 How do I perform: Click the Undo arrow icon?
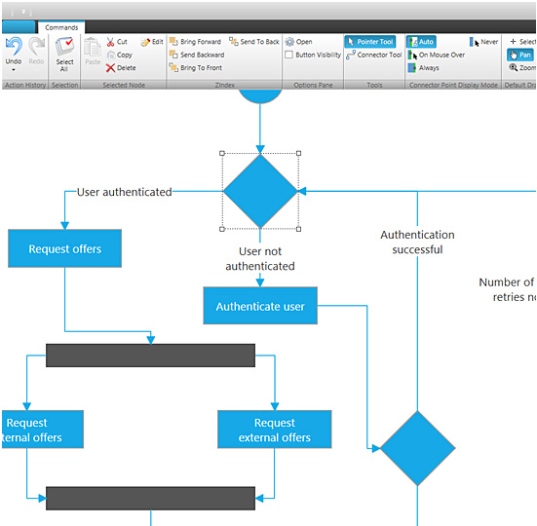coord(14,46)
